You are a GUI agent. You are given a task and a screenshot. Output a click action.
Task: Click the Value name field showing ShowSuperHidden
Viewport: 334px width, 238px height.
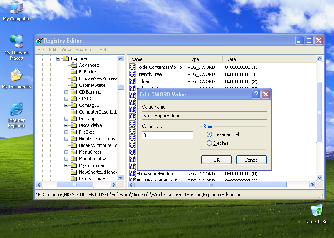click(x=204, y=116)
